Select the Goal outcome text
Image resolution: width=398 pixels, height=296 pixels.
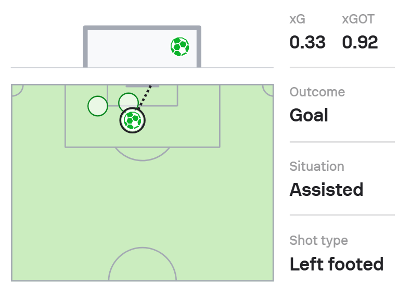point(309,115)
